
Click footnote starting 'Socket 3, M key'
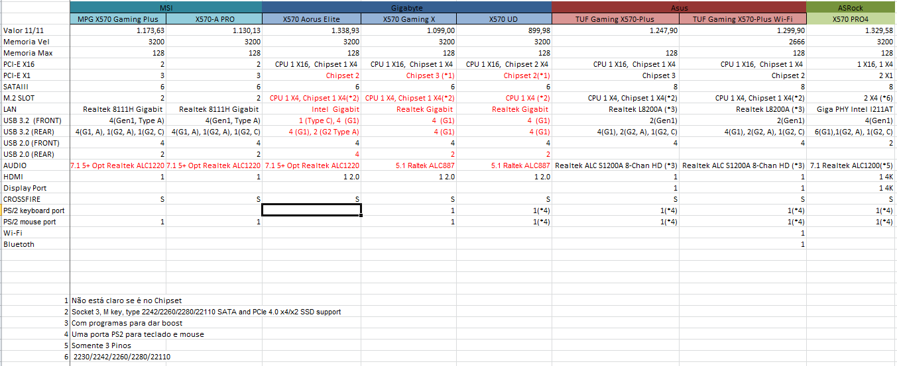click(x=206, y=312)
